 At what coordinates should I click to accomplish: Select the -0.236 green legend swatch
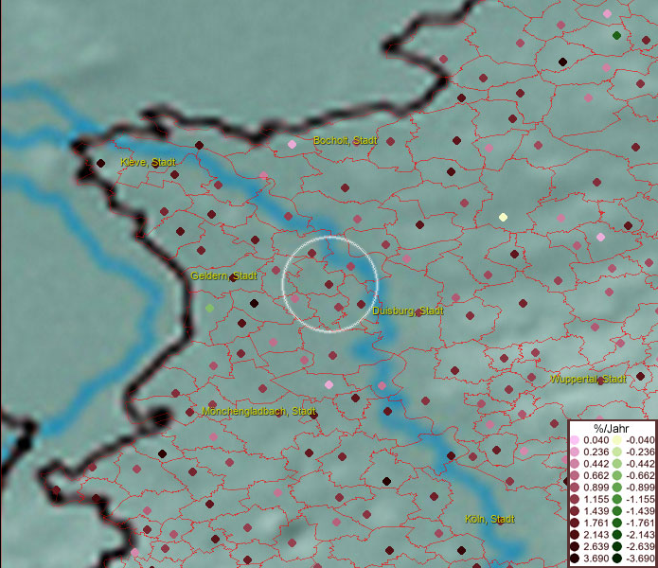[617, 452]
